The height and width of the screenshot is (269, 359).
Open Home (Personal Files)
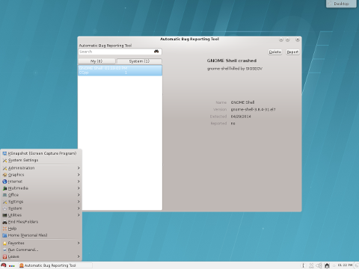pyautogui.click(x=42, y=235)
